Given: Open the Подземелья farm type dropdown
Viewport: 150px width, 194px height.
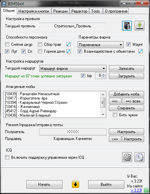Looking at the screenshot, I should pos(101,45).
